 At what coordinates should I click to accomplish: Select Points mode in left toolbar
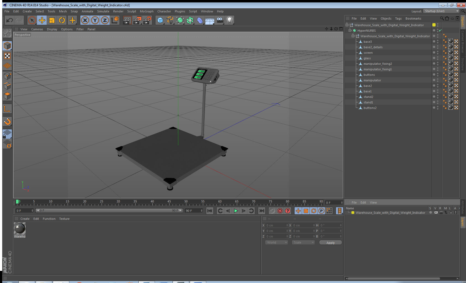[x=7, y=76]
